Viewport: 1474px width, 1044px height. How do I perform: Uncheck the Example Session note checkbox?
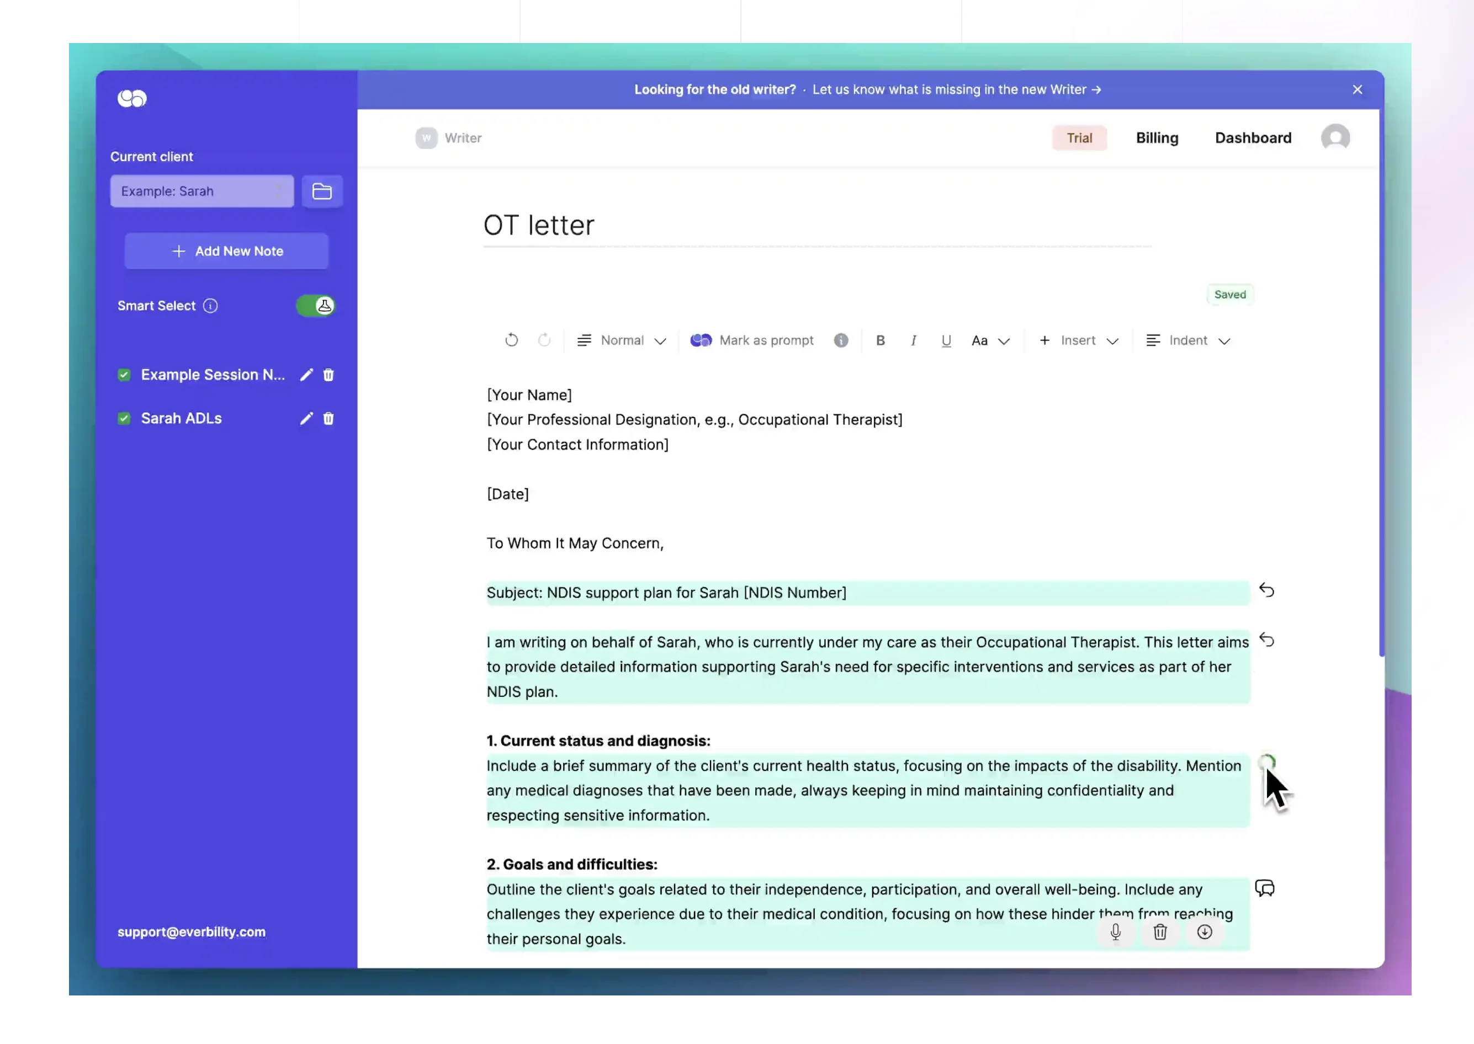[124, 375]
